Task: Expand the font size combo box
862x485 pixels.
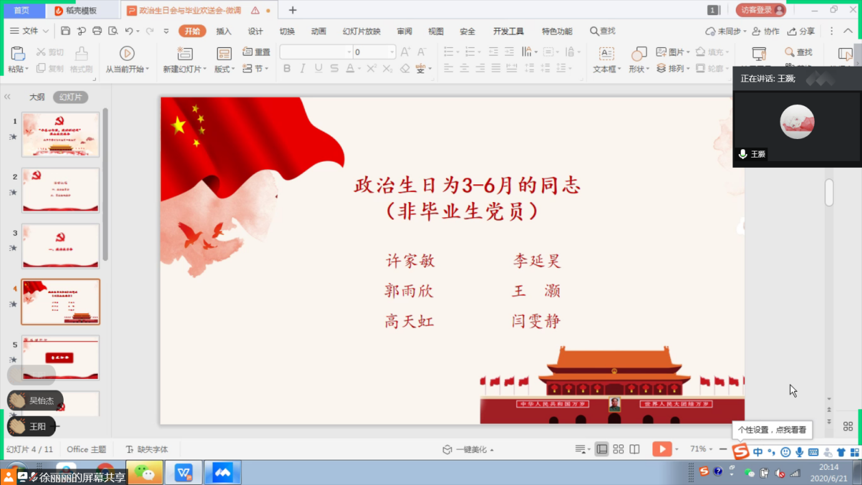Action: click(x=392, y=52)
